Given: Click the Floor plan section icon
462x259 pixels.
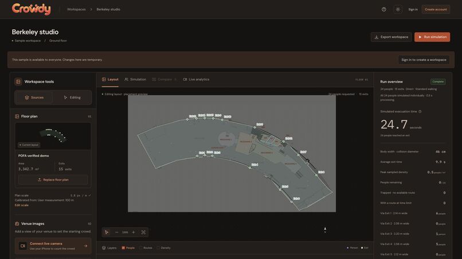Looking at the screenshot, I should 17,116.
